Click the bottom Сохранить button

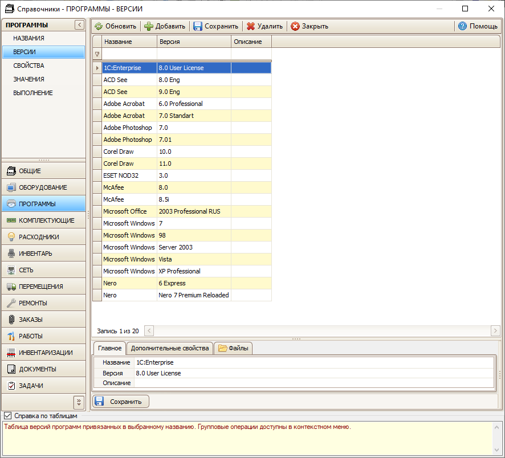(121, 402)
